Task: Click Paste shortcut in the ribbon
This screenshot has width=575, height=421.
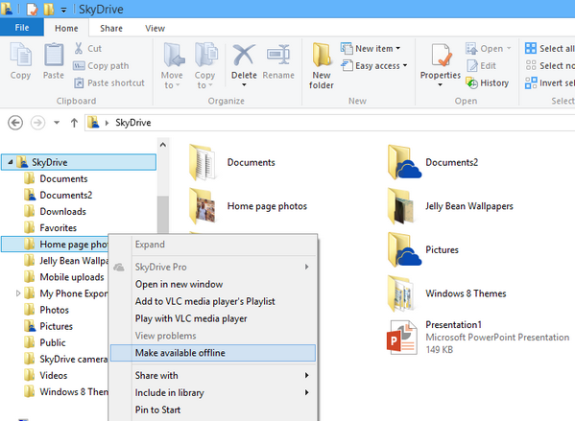Action: 108,82
